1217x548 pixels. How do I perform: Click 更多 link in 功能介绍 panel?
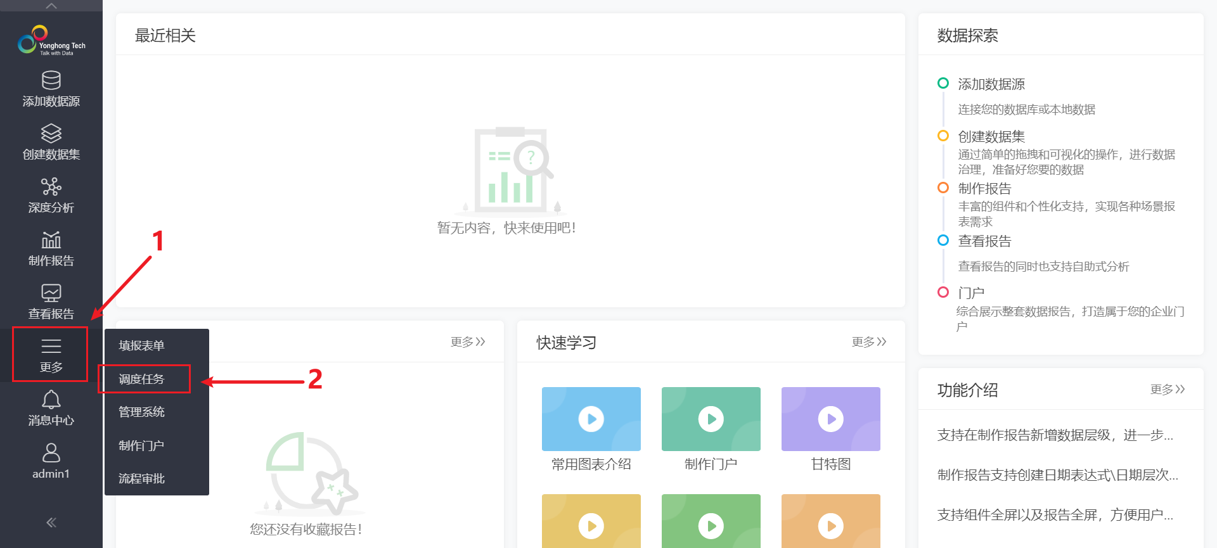[1168, 390]
